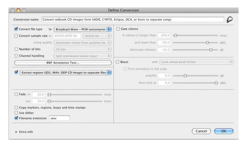Screen dimensions: 247x147
Task: Click the lightbulb hint icon
Action: [229, 20]
